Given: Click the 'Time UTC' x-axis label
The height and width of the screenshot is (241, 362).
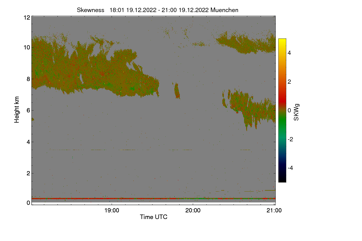Looking at the screenshot, I should pyautogui.click(x=154, y=217).
